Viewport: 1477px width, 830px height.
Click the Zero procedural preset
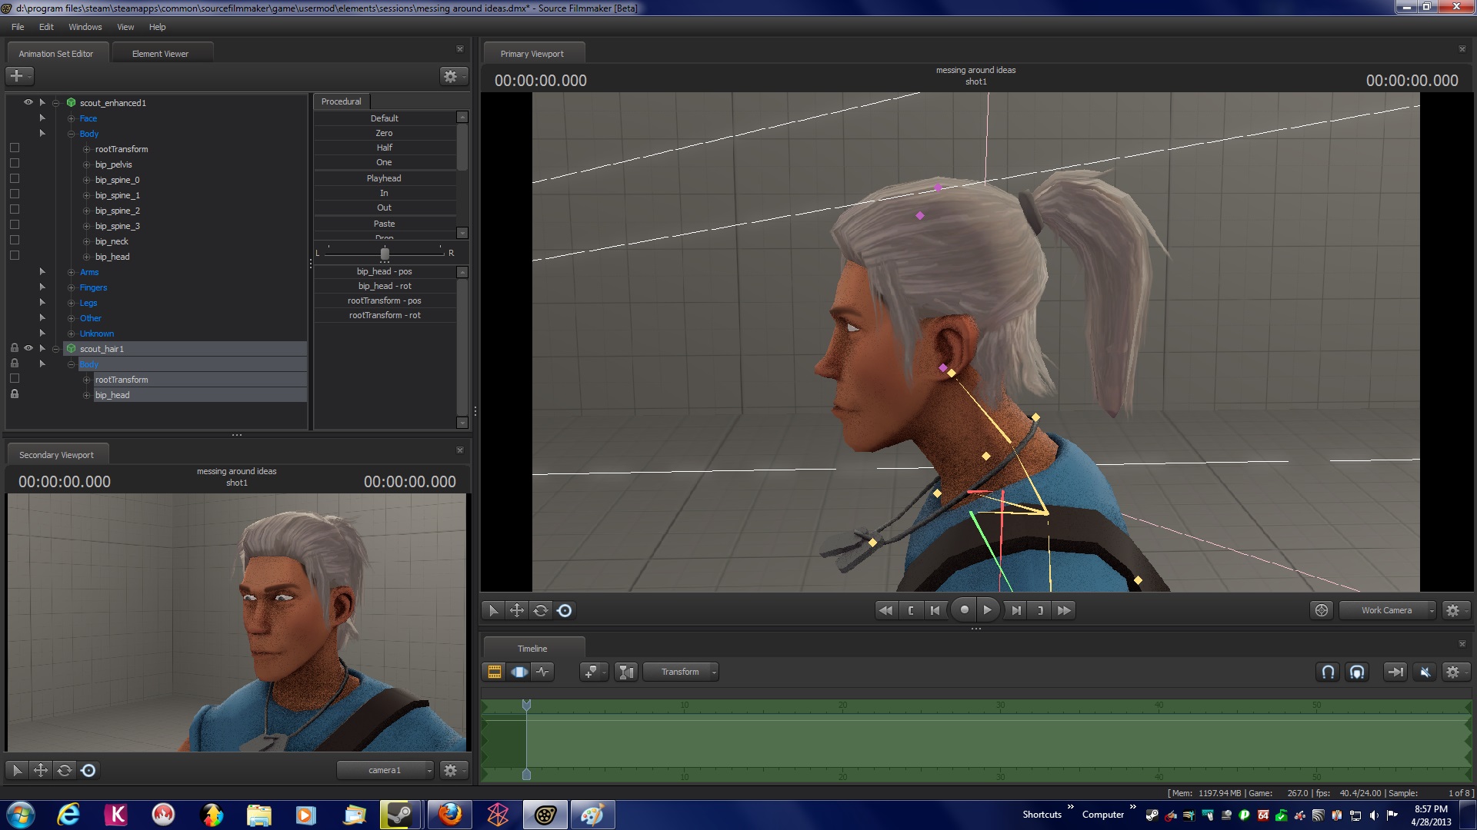[x=384, y=133]
